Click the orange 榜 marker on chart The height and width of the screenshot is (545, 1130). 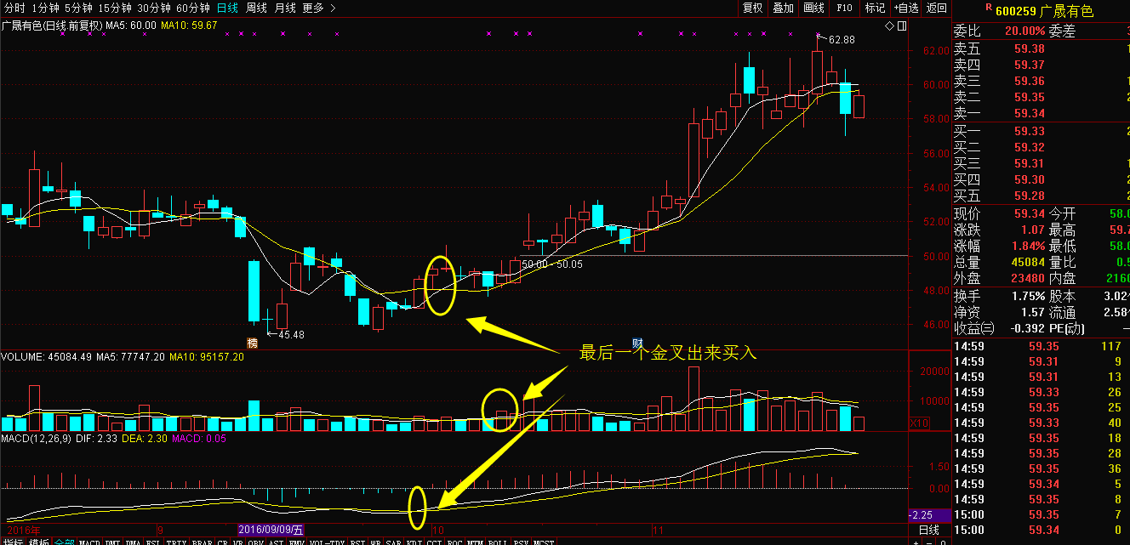click(x=252, y=343)
